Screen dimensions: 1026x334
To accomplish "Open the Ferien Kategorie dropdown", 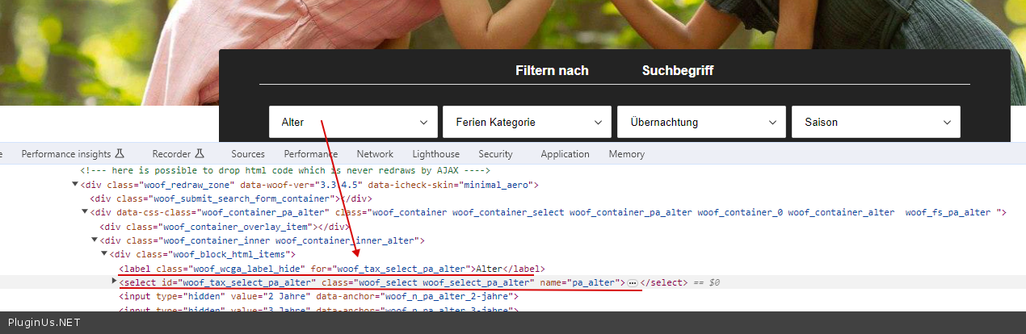I will pos(527,122).
